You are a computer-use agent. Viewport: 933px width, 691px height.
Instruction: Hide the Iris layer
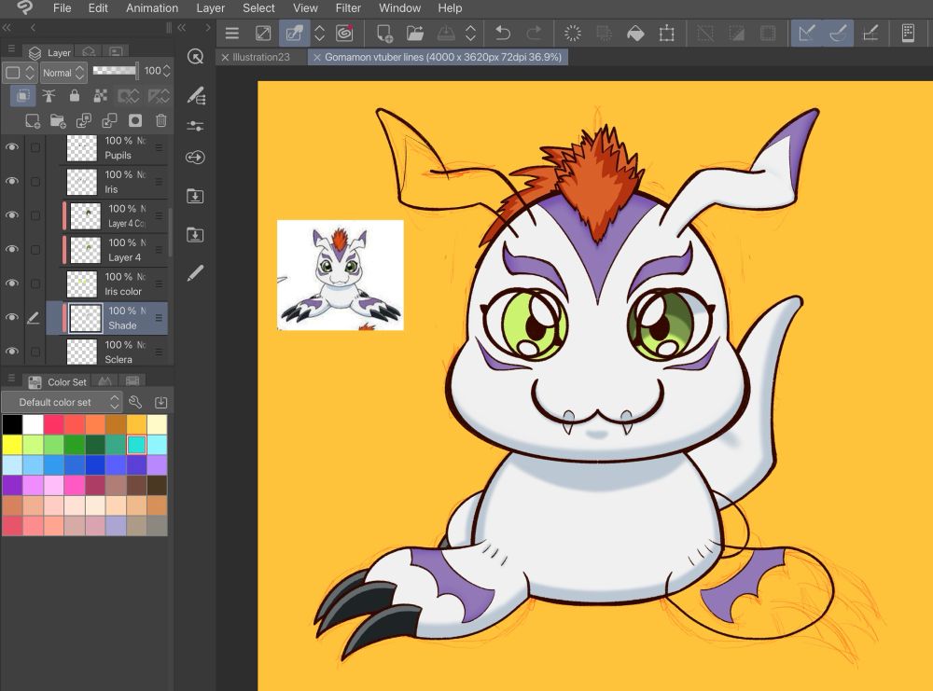click(12, 181)
